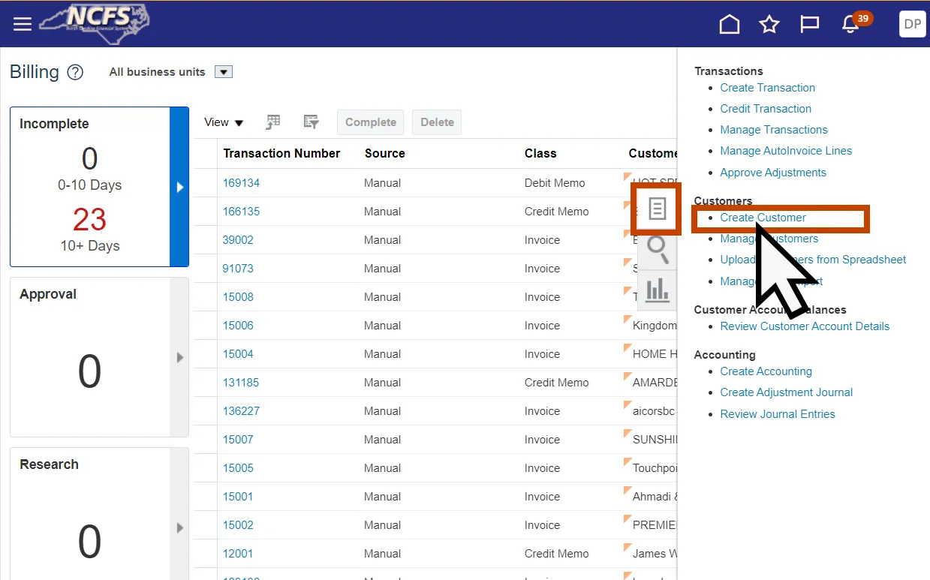Screen dimensions: 930x580
Task: Click the Create Customer link
Action: pyautogui.click(x=763, y=218)
